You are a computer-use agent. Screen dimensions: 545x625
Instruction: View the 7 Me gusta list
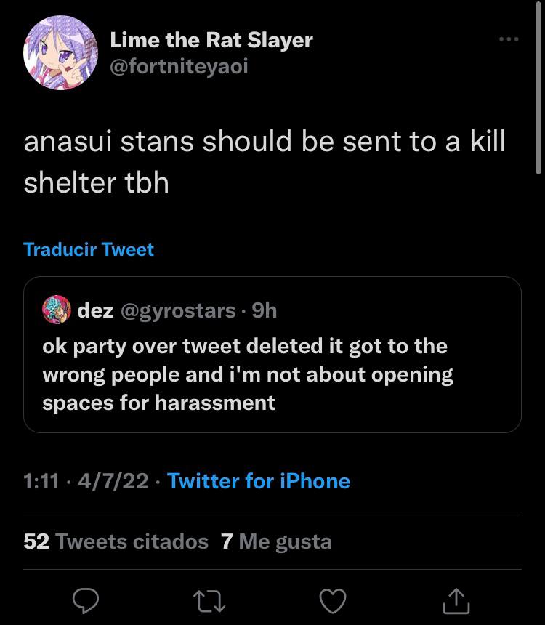pos(275,541)
